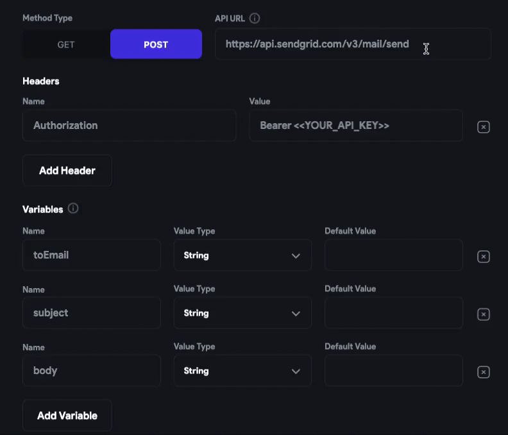This screenshot has width=508, height=435.
Task: Click the subject variable name field
Action: coord(92,313)
